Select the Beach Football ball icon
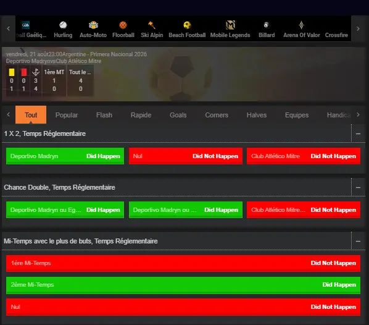 (187, 25)
